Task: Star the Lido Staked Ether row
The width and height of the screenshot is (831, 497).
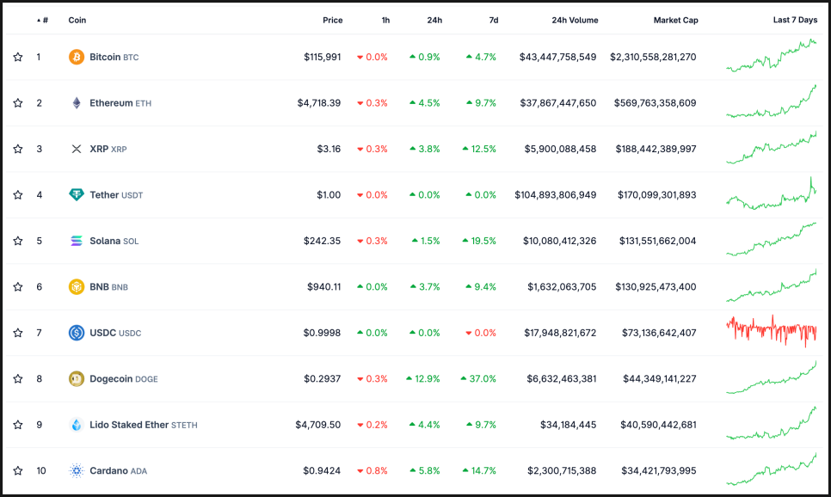Action: (x=18, y=425)
